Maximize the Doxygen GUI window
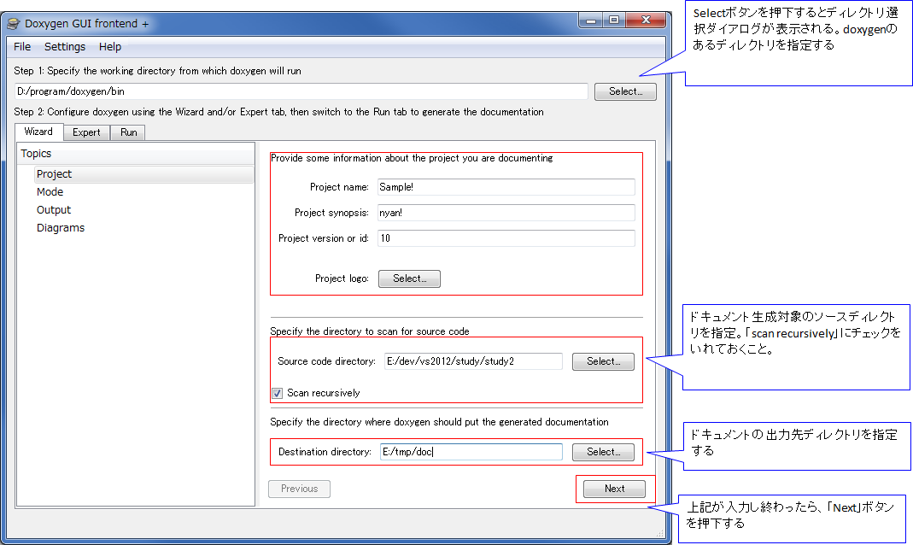913x545 pixels. (x=614, y=21)
